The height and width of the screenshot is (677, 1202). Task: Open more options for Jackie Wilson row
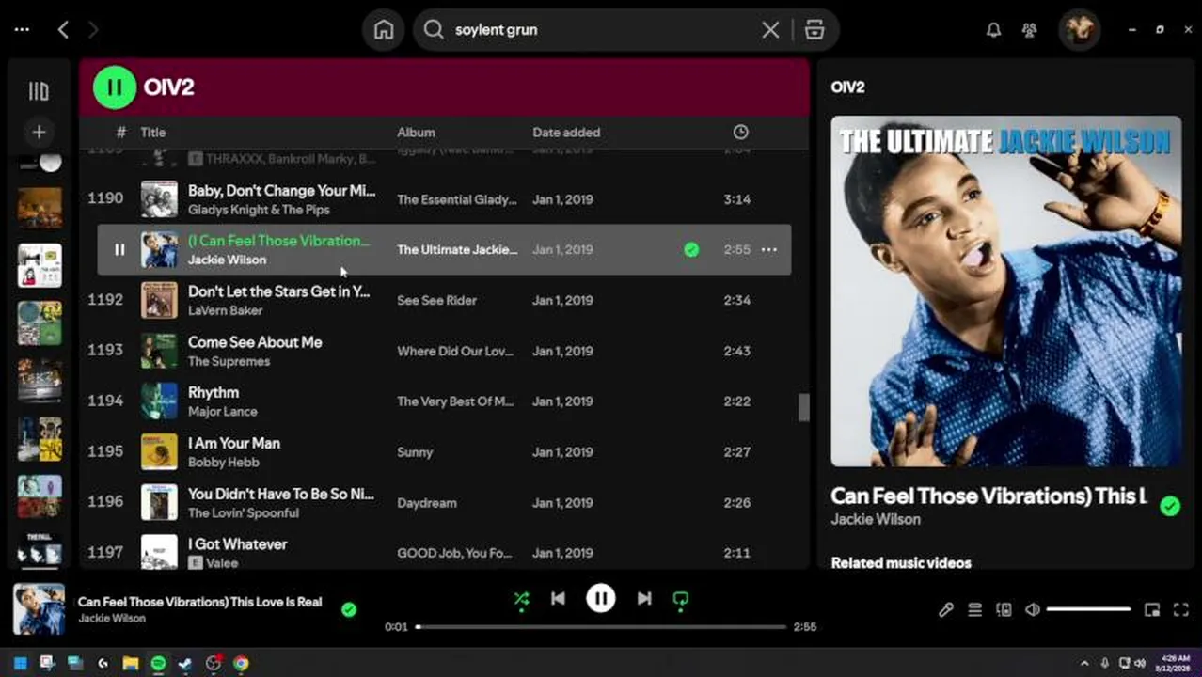tap(769, 249)
